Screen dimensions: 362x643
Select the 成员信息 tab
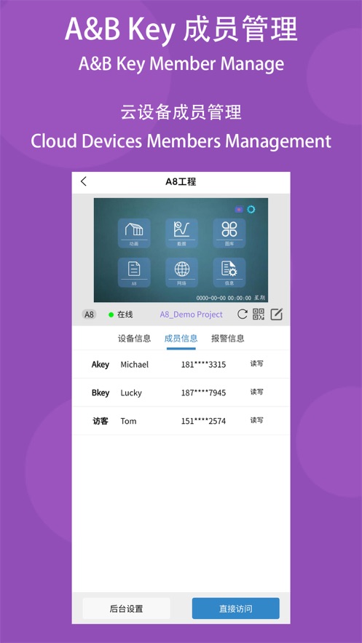click(181, 339)
